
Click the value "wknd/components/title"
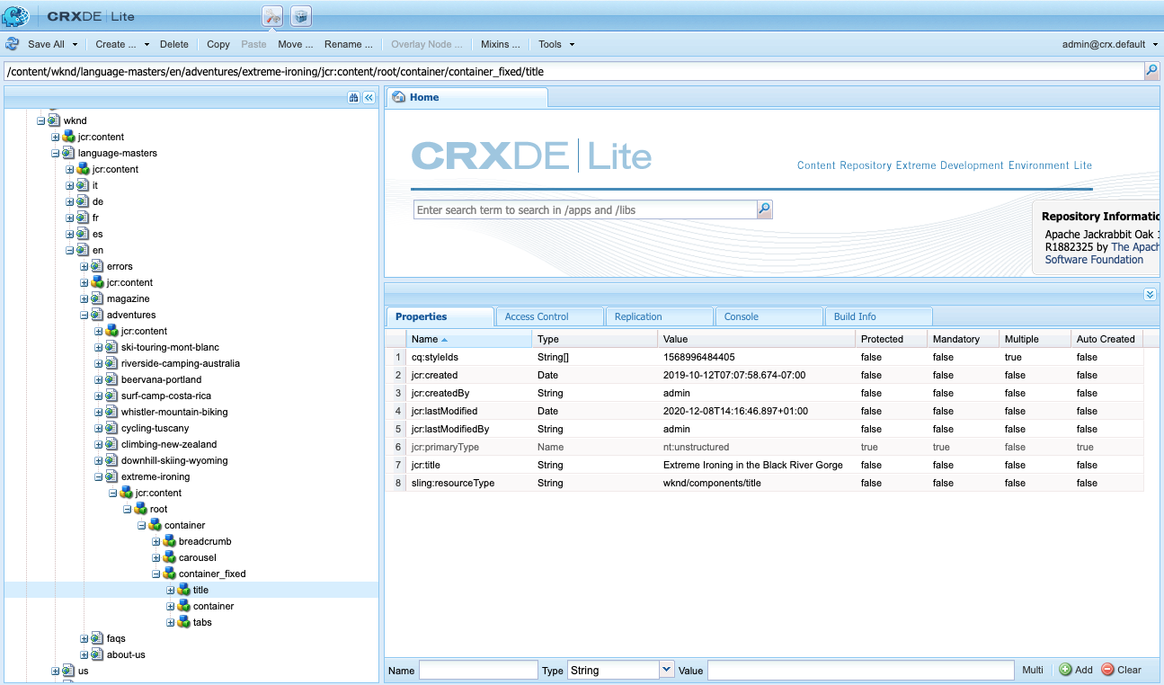coord(712,483)
